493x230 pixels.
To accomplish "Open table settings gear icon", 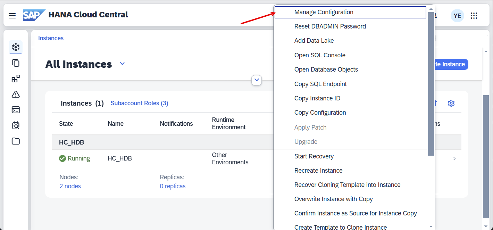I will [x=451, y=103].
